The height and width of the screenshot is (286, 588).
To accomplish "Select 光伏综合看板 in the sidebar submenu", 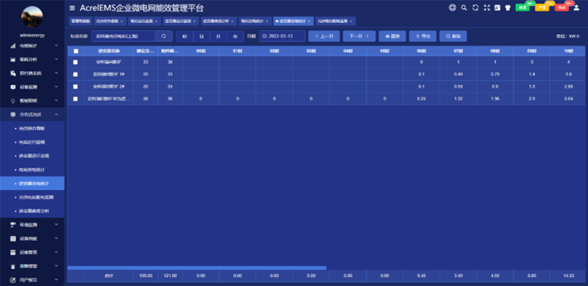I will tap(33, 127).
